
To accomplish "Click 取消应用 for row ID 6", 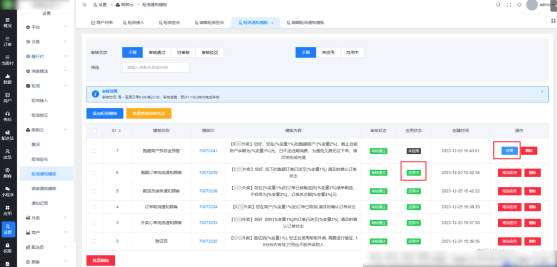I will pos(509,173).
